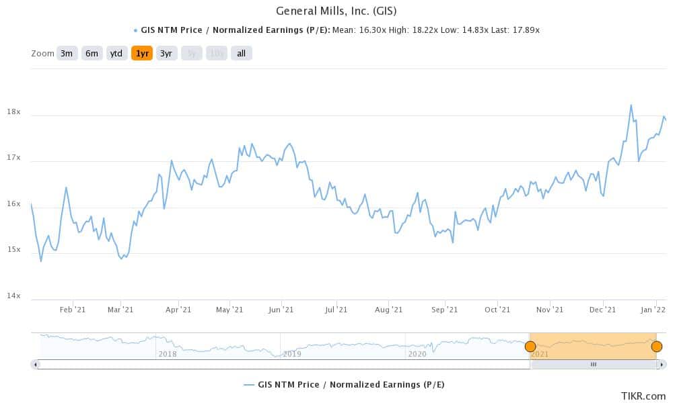This screenshot has height=403, width=673.
Task: Click the Aug '21 axis label
Action: pos(389,310)
